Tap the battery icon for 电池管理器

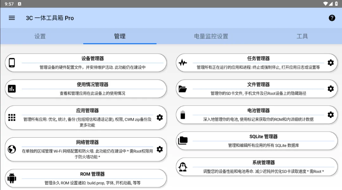(x=183, y=115)
